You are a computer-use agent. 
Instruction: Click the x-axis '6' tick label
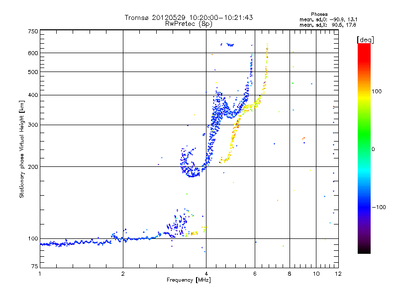pos(255,274)
